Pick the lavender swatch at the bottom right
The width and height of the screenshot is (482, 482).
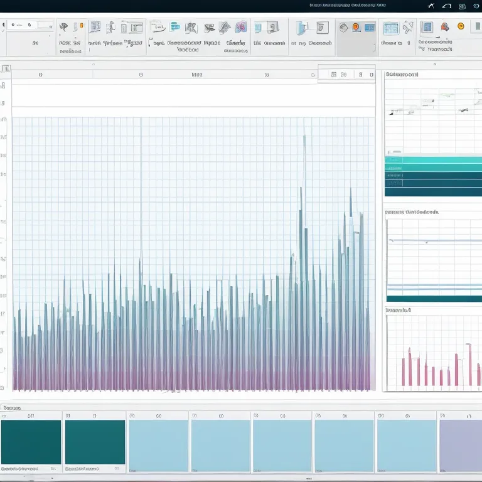coord(460,445)
